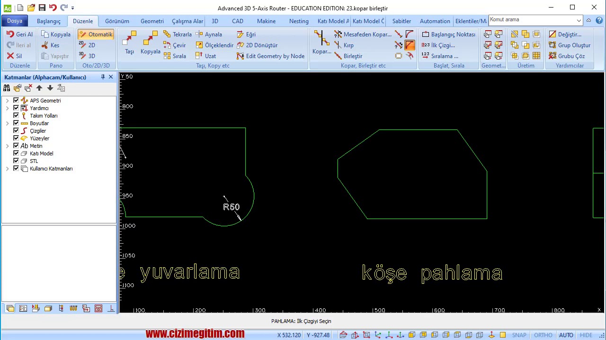Click the Sil delete button

pos(14,56)
